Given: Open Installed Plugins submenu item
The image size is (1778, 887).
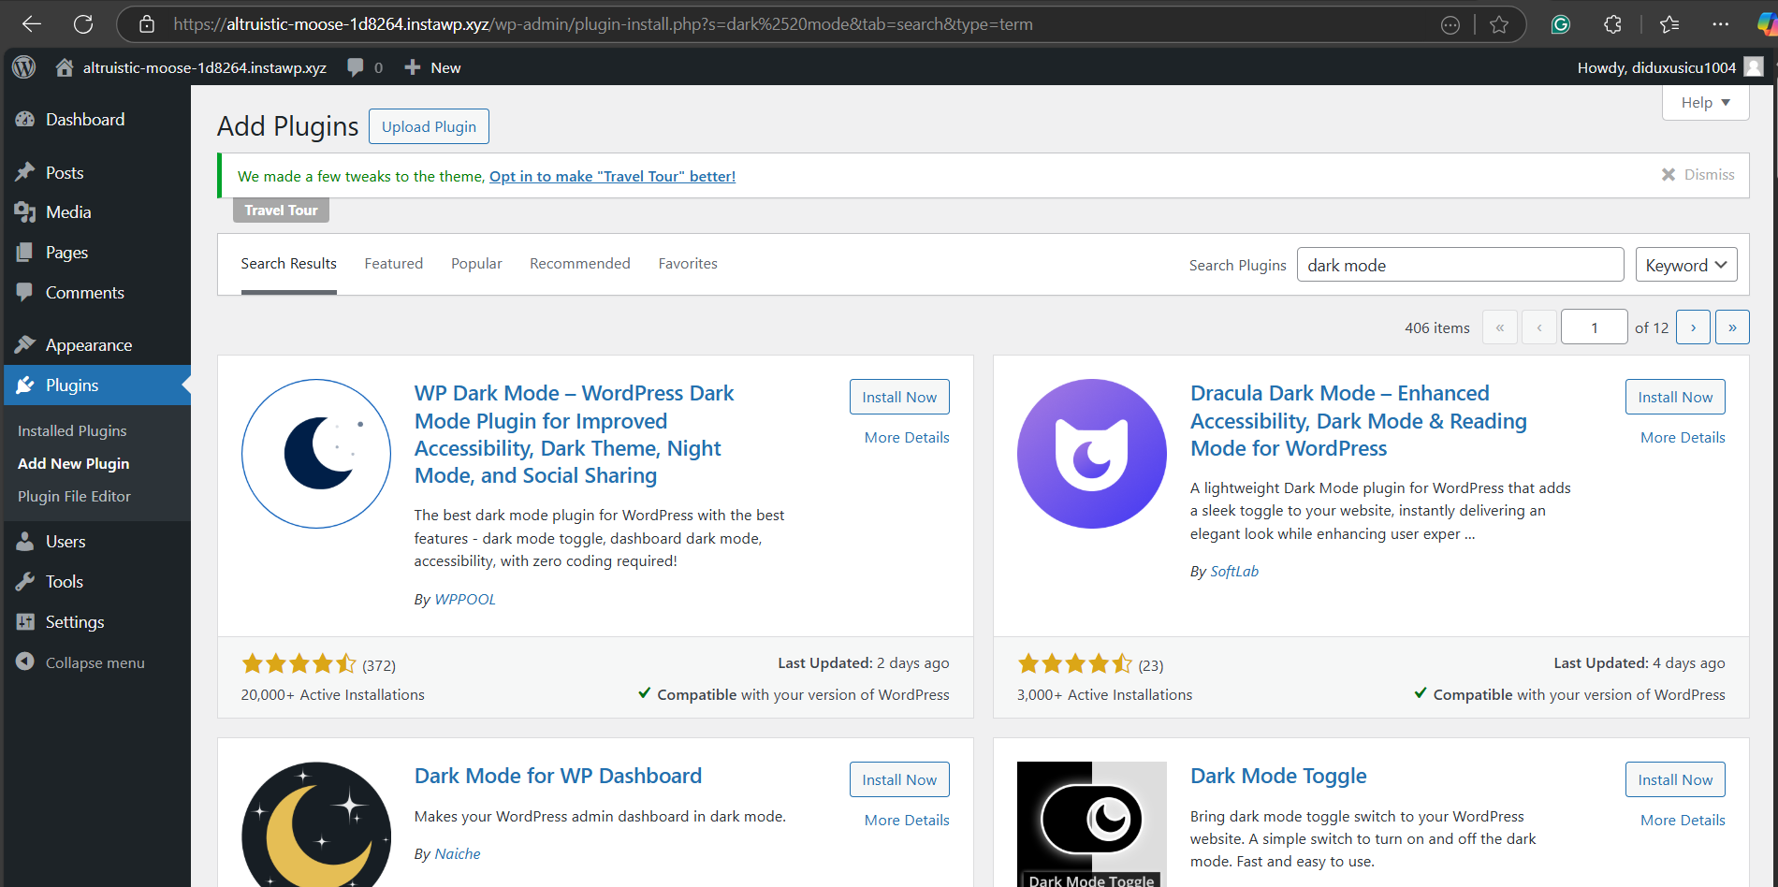Looking at the screenshot, I should click(72, 431).
